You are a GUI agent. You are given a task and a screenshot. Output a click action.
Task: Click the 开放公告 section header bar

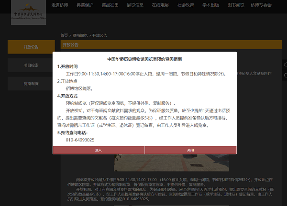(171, 44)
